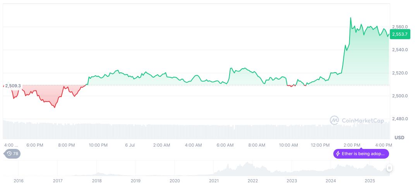Click the 10:00 AM time axis label
The image size is (415, 185).
point(288,145)
